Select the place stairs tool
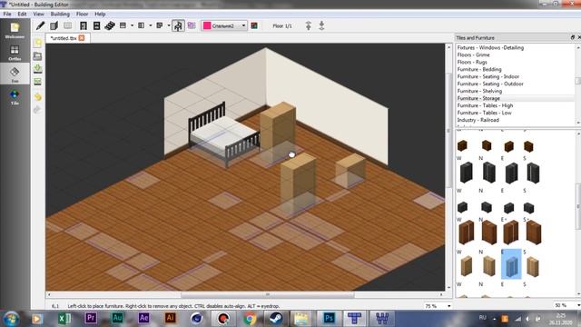 [110, 25]
